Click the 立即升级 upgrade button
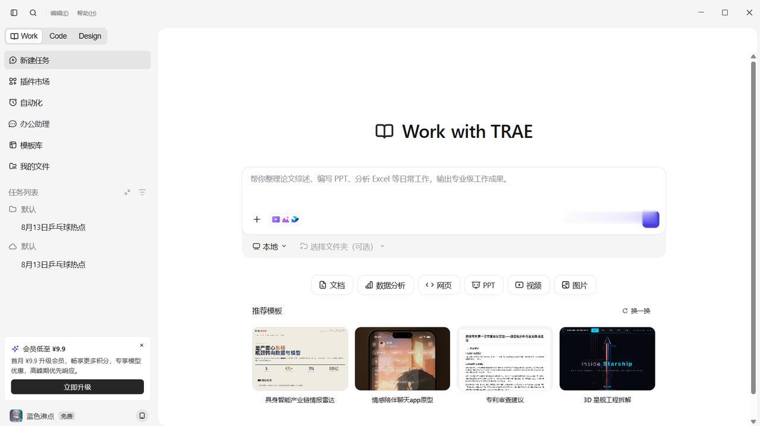Viewport: 760px width, 426px height. [77, 387]
